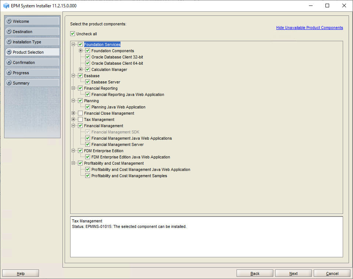Uncheck the Calculation Manager checkbox

click(88, 69)
